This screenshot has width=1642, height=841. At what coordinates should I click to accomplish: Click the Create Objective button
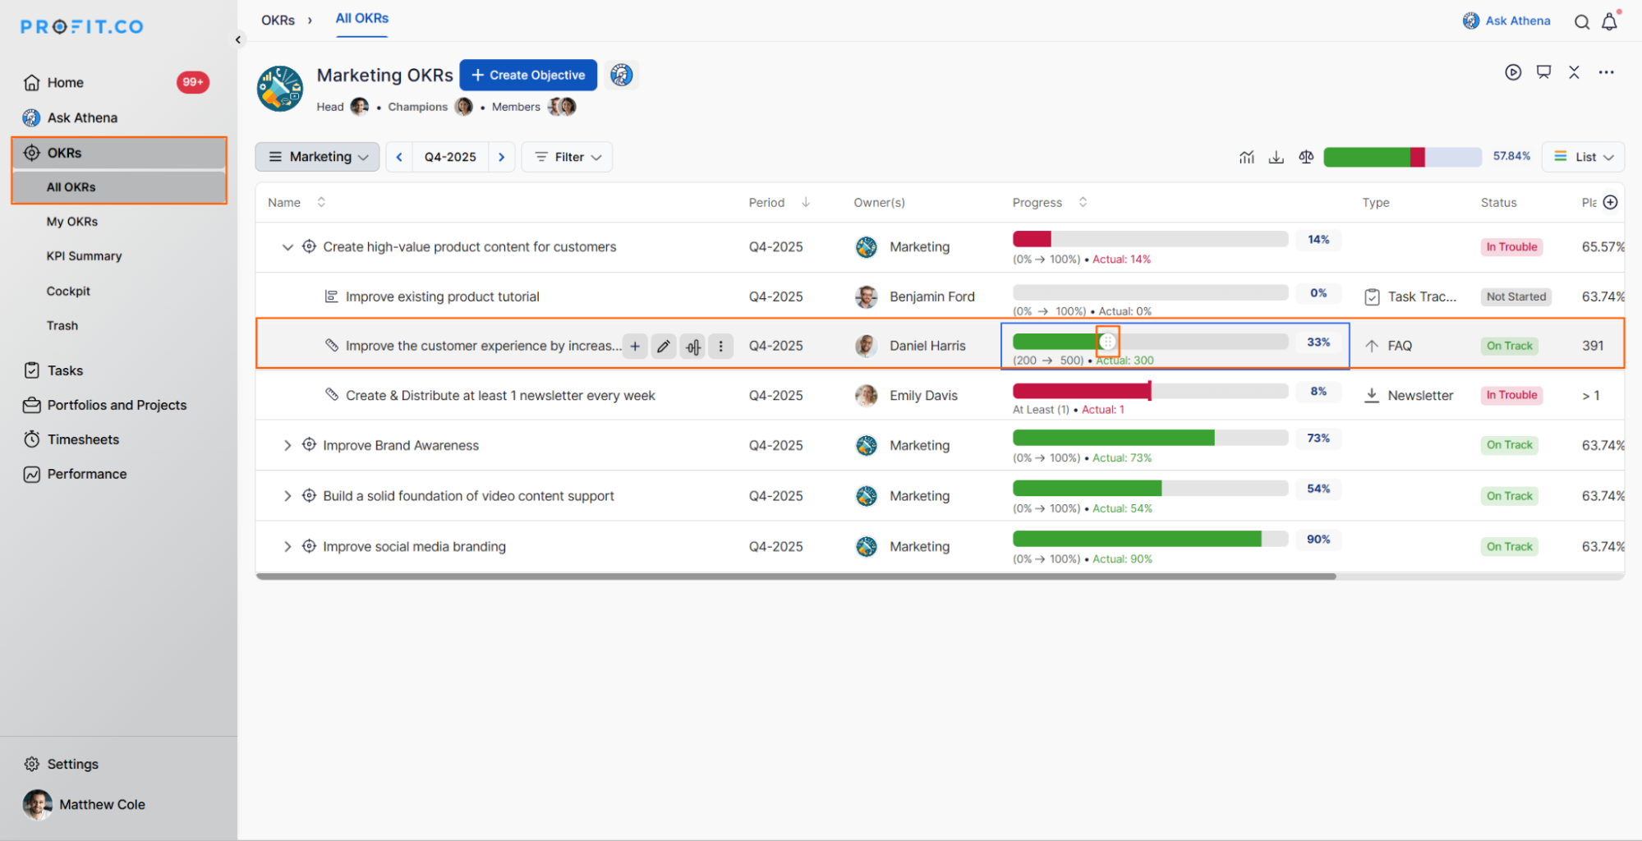click(528, 75)
